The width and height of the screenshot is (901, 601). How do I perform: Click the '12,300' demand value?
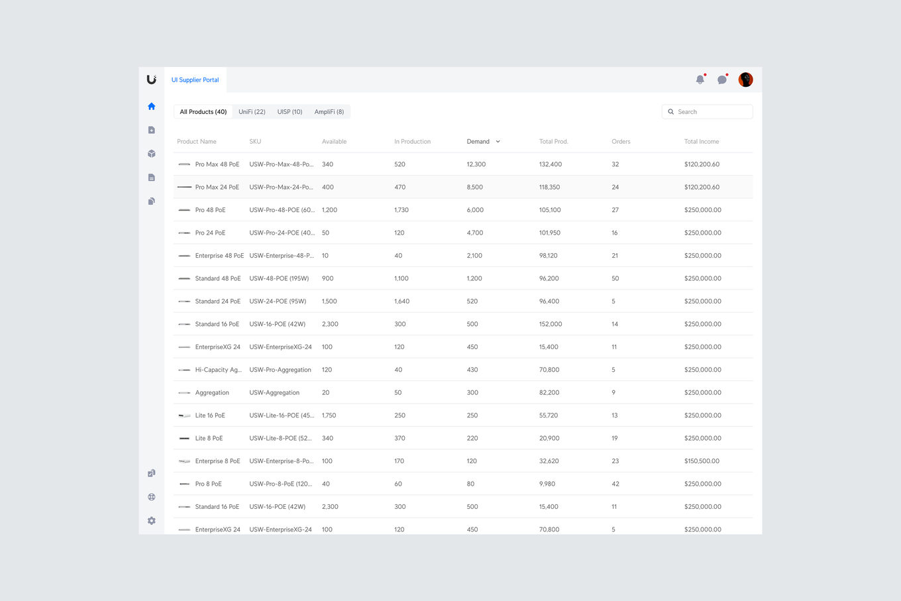pyautogui.click(x=476, y=164)
